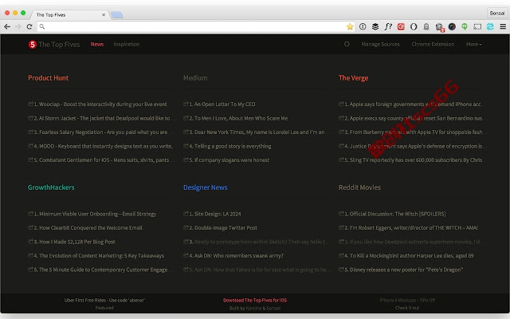Close the 'The Top Fives' browser tab
Image resolution: width=510 pixels, height=319 pixels.
[x=104, y=14]
